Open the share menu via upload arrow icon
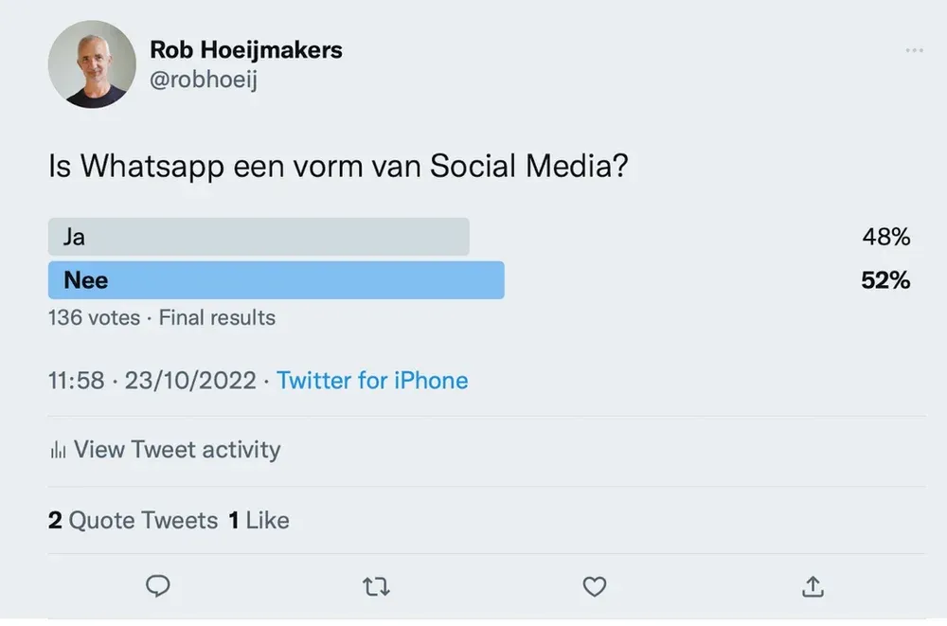 click(x=812, y=586)
